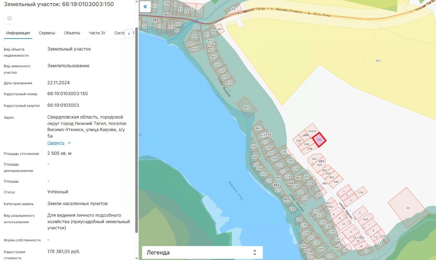Click the info panel vertical scrollbar
Screen dimensions: 436x260
(x=137, y=130)
